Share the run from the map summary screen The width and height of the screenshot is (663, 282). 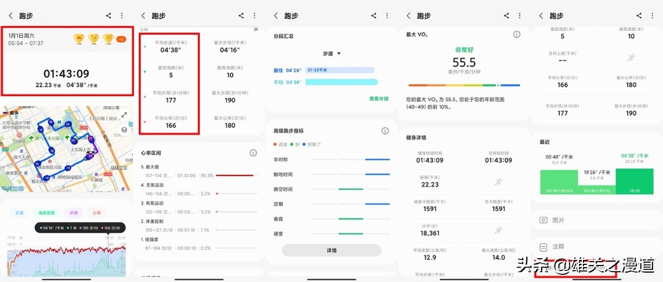[x=109, y=16]
